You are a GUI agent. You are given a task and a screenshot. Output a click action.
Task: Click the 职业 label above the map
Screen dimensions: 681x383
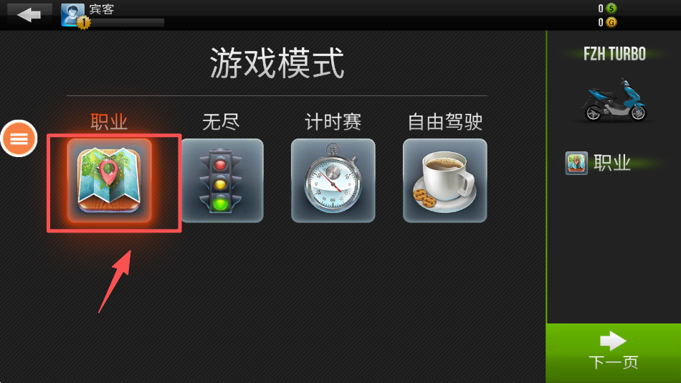[x=109, y=122]
